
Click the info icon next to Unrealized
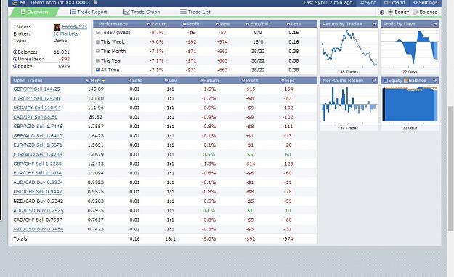[15, 59]
